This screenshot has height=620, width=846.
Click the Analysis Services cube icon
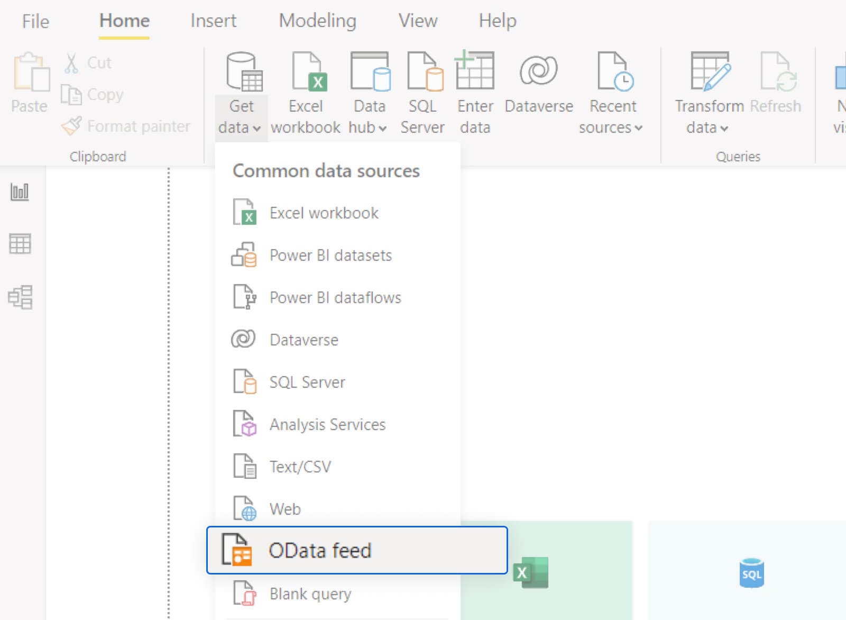[x=245, y=424]
